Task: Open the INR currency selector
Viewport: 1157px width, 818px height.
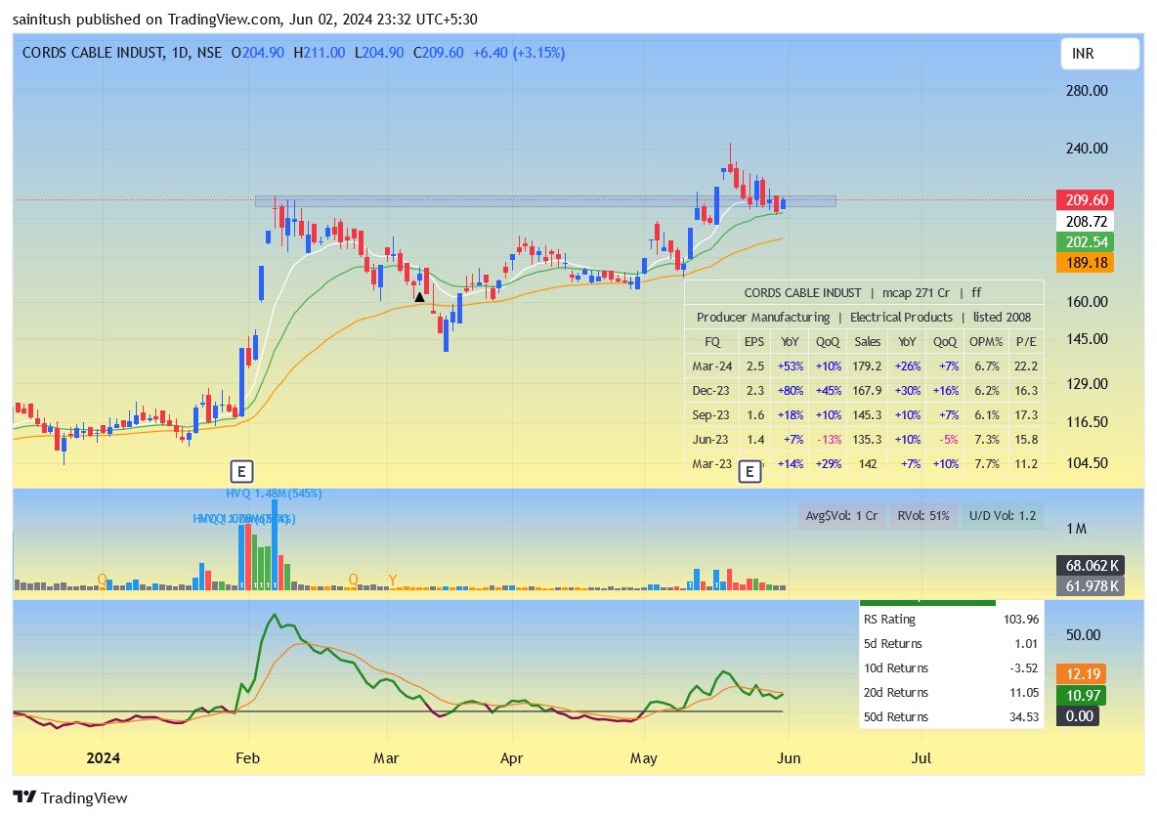Action: [1099, 54]
